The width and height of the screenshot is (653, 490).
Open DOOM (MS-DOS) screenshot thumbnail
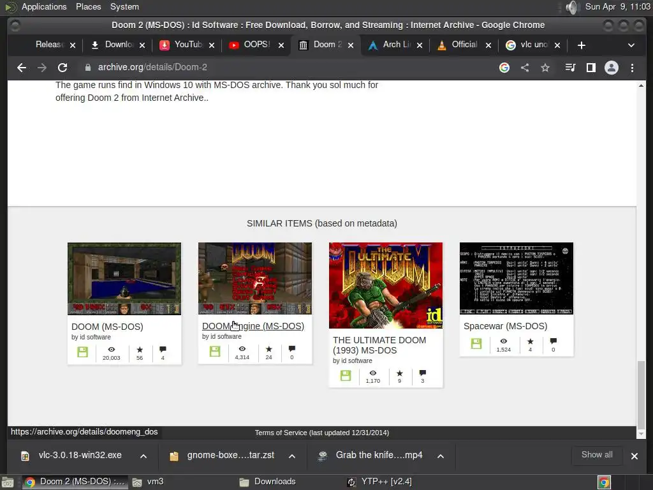tap(124, 279)
